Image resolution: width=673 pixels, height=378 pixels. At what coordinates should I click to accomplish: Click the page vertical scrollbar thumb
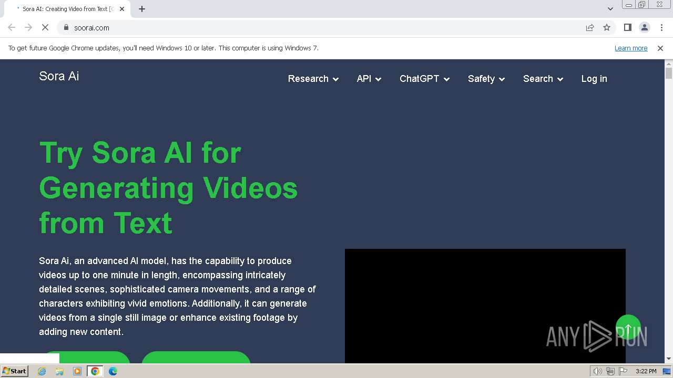point(669,73)
